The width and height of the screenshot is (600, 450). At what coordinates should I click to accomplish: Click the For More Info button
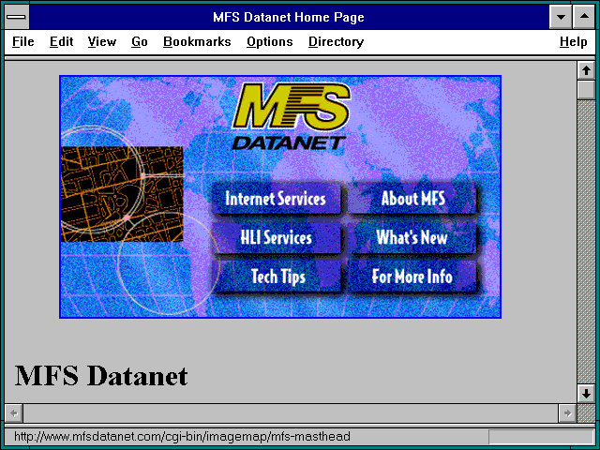click(x=412, y=277)
